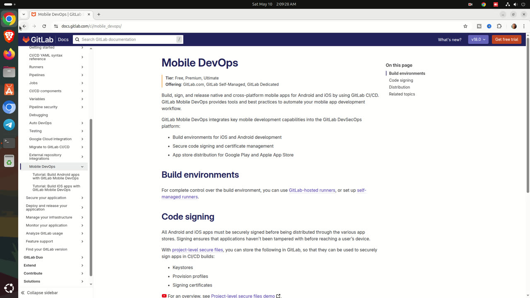Open the browser extensions puzzle icon
Screen dimensions: 530x298
(x=499, y=26)
